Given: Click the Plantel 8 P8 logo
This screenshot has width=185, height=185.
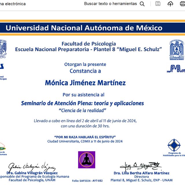Looking at the screenshot, I should [x=176, y=69].
